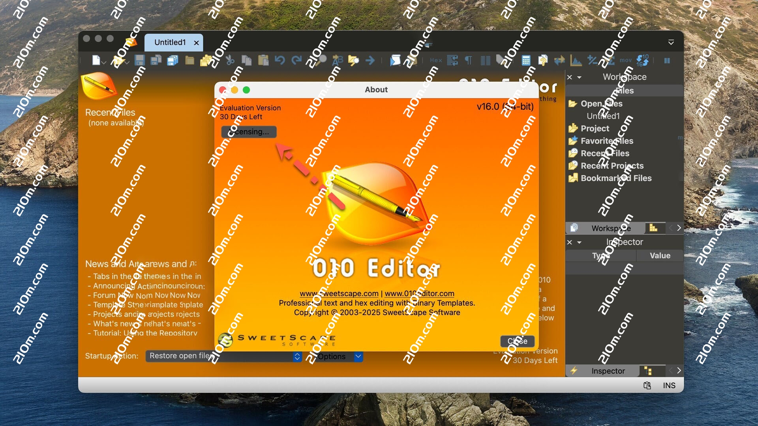Click the Licensing... button
758x426 pixels.
pos(249,132)
